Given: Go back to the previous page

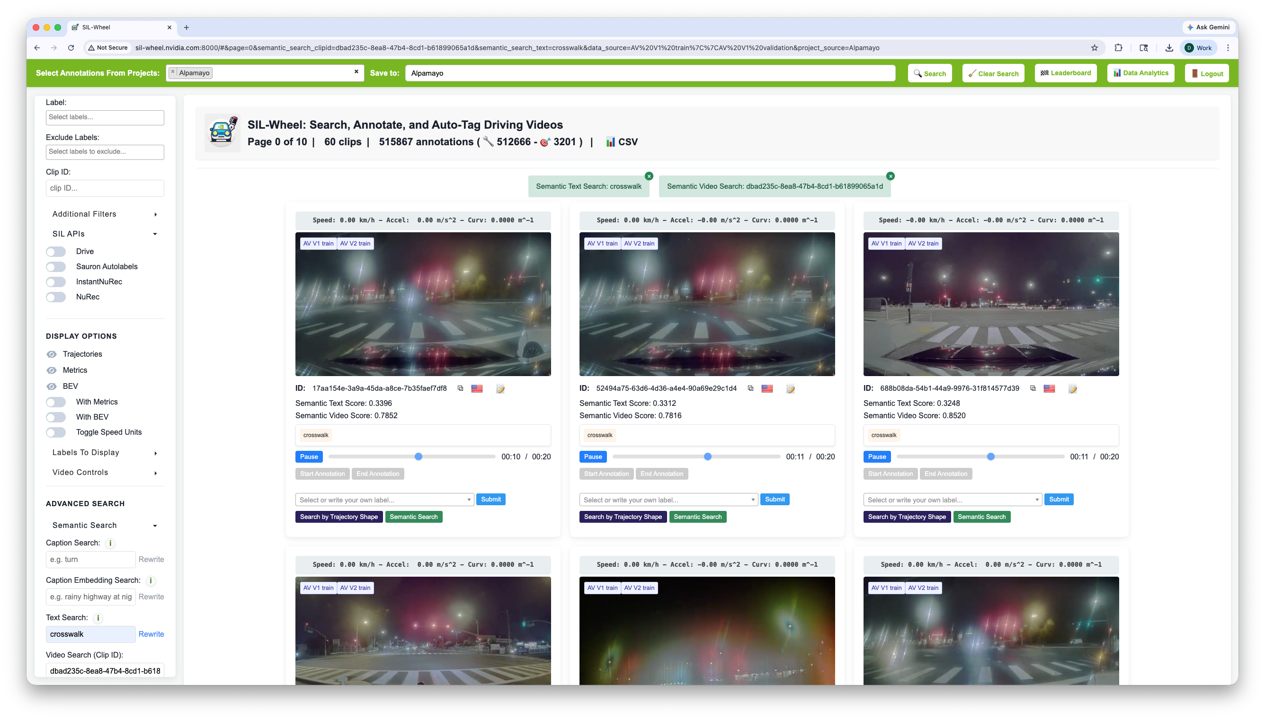Looking at the screenshot, I should click(37, 48).
